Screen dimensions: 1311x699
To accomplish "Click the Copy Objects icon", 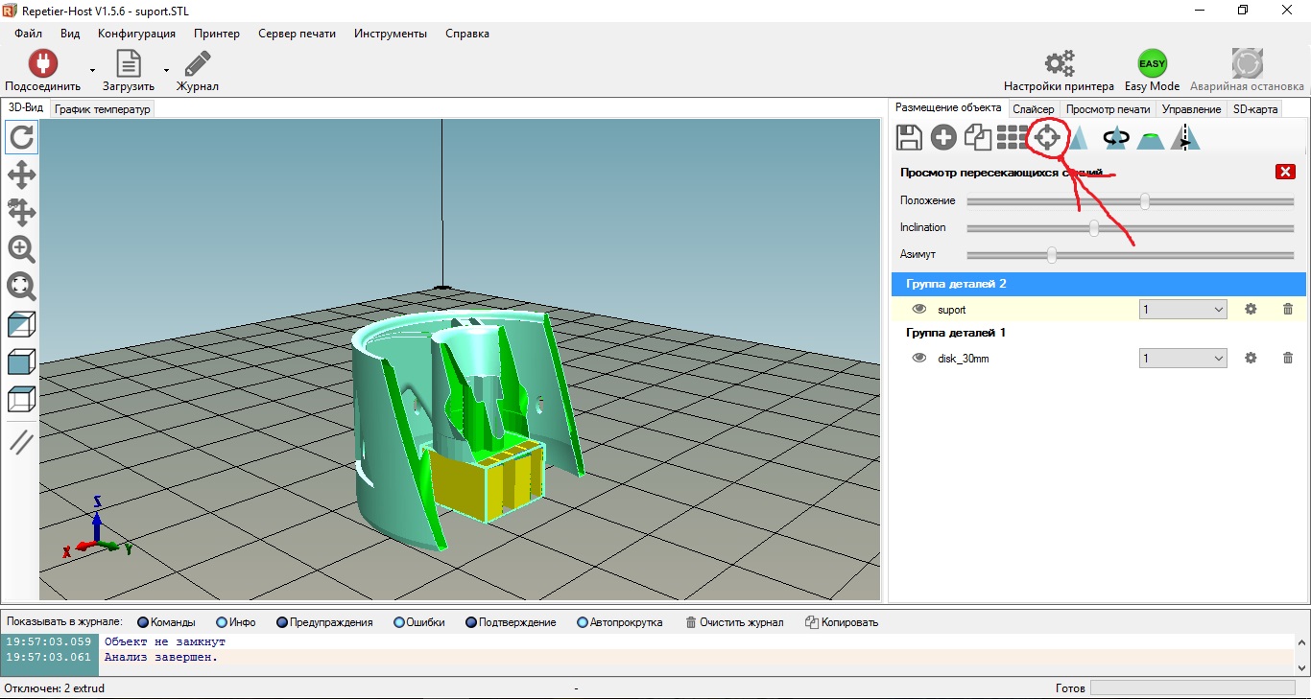I will 977,138.
